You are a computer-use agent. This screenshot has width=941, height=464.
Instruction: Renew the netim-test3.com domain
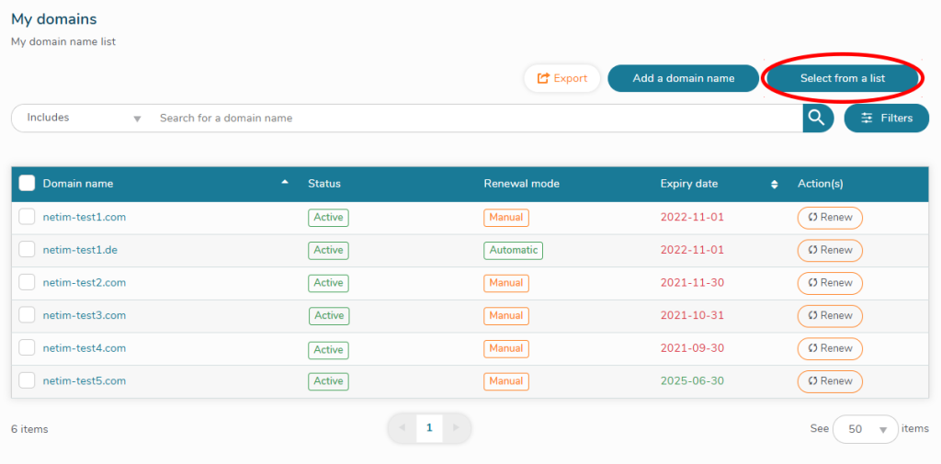(x=830, y=315)
